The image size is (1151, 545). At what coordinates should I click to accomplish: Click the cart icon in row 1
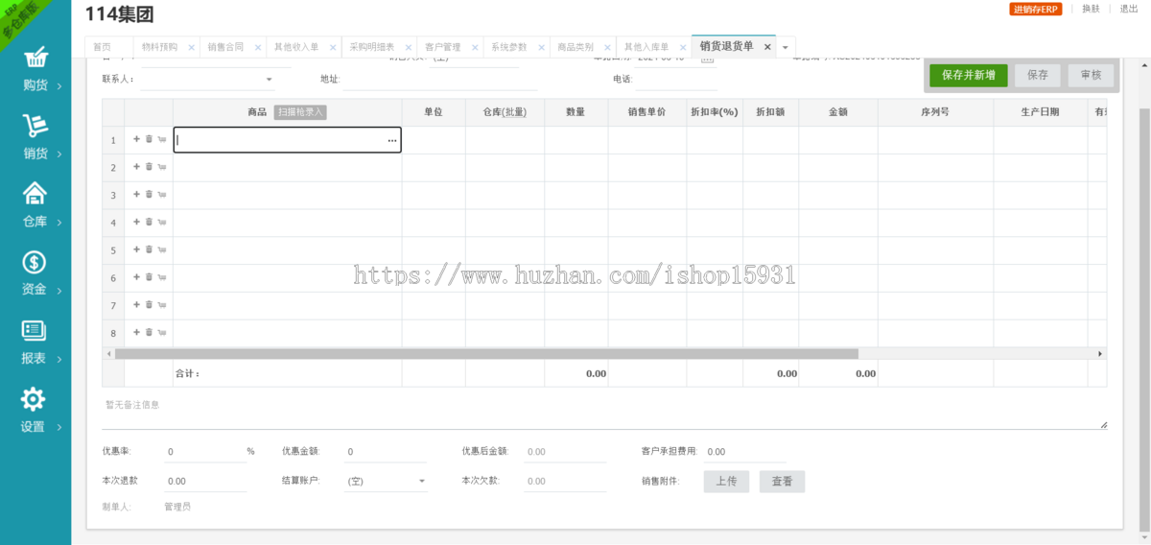pyautogui.click(x=161, y=139)
